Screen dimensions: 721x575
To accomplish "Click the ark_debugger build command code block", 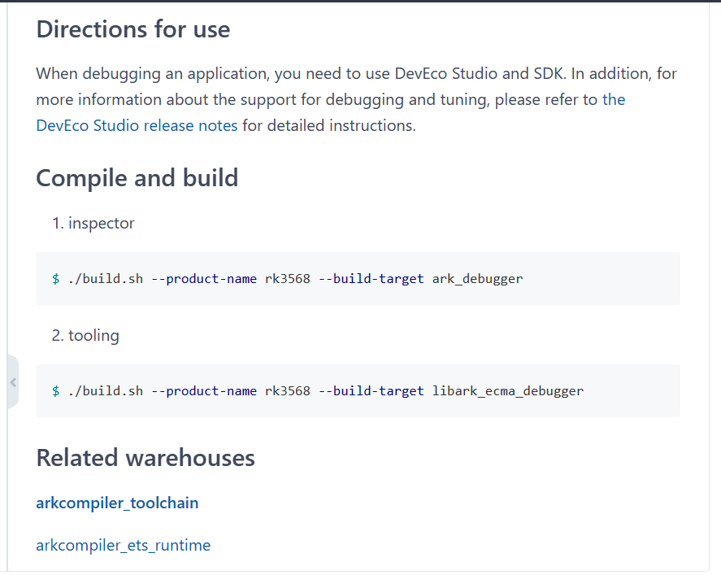I will [x=358, y=279].
